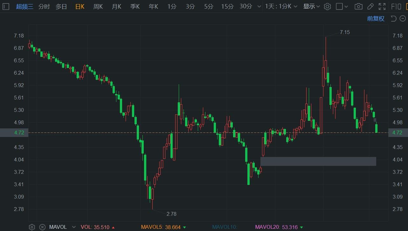The image size is (408, 231).
Task: Expand more minute intervals after 30分
Action: coord(259,6)
